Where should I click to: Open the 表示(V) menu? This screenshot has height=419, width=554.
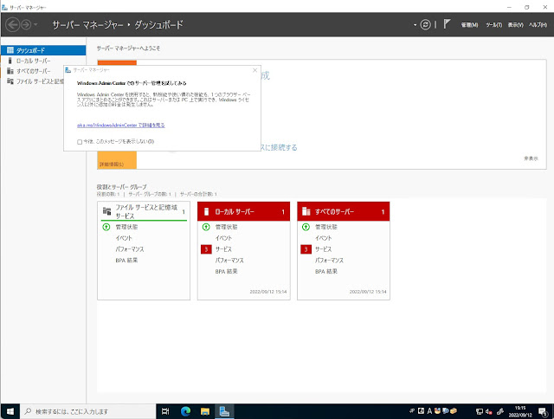tap(516, 25)
